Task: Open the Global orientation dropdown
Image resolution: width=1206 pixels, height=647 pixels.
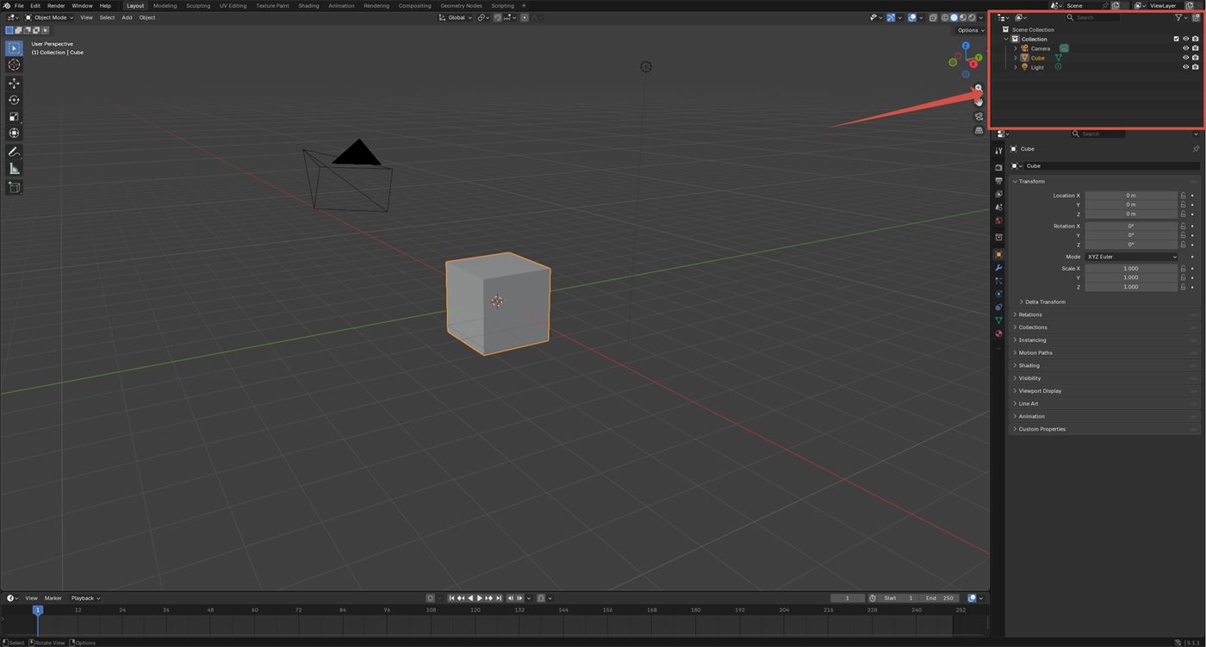Action: 455,17
